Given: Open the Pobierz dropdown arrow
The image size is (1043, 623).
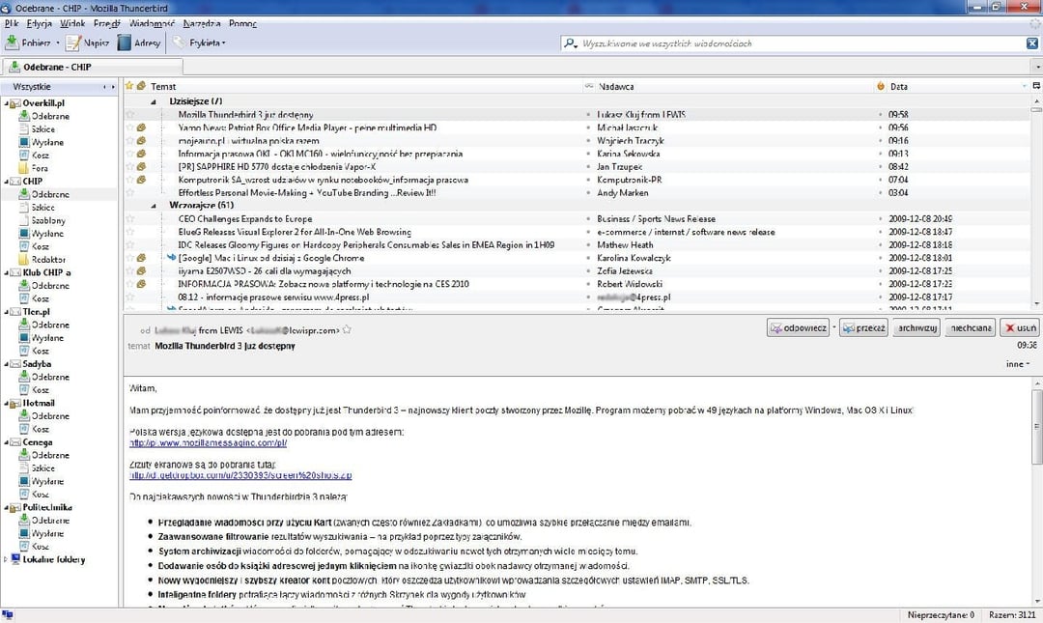Looking at the screenshot, I should click(x=58, y=41).
